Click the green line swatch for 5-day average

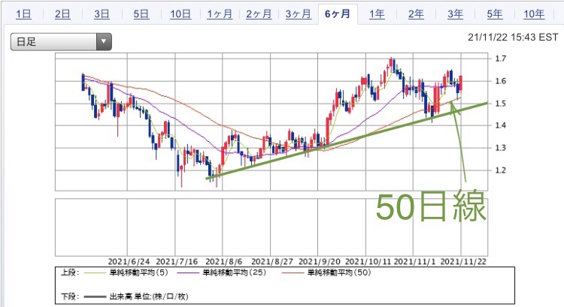(96, 273)
